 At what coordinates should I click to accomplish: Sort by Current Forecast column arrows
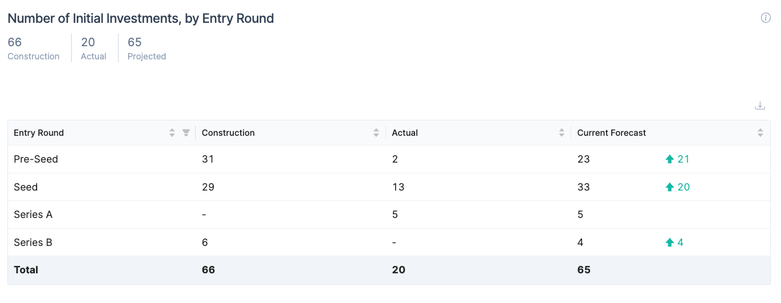(760, 133)
